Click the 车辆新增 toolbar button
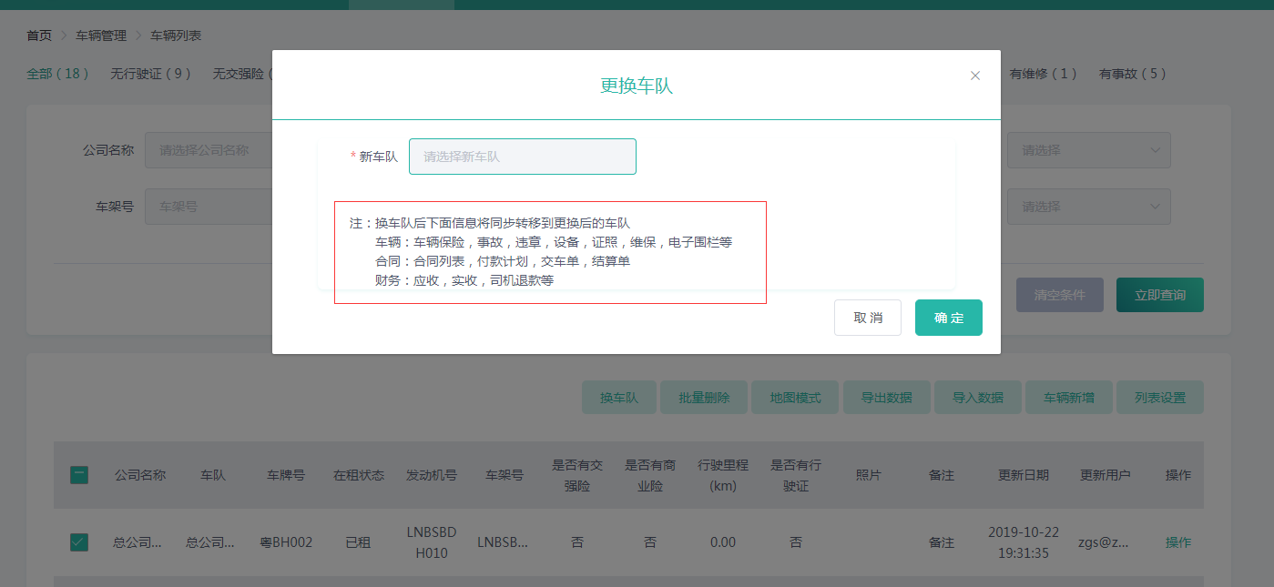The image size is (1274, 587). (x=1068, y=398)
